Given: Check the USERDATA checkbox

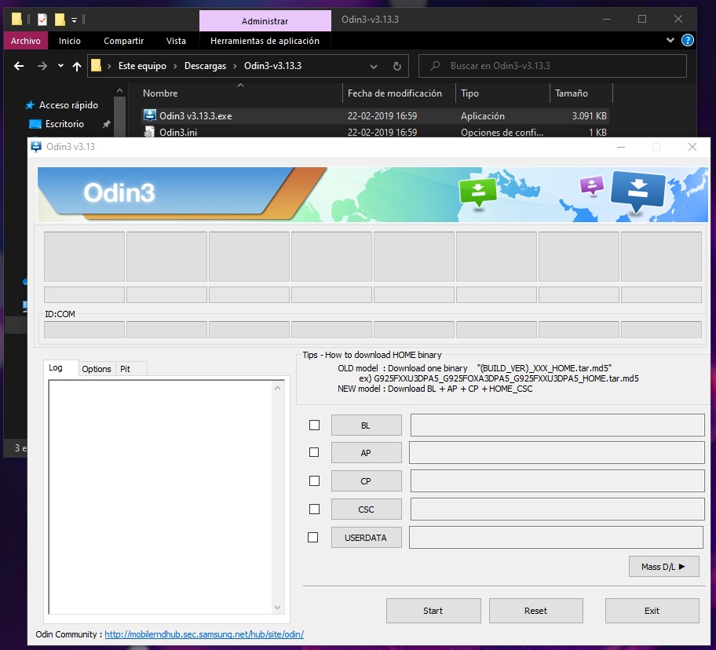Looking at the screenshot, I should pos(313,538).
